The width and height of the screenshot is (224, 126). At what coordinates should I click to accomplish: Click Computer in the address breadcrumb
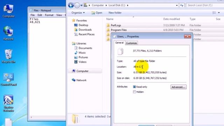click(x=98, y=5)
